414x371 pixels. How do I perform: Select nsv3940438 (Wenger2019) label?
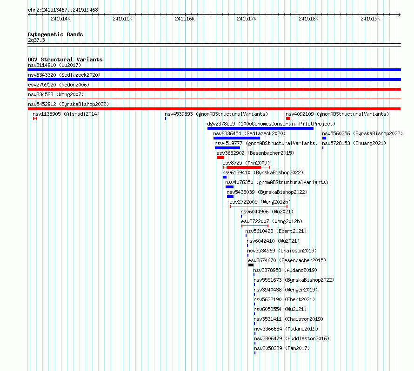coord(286,290)
